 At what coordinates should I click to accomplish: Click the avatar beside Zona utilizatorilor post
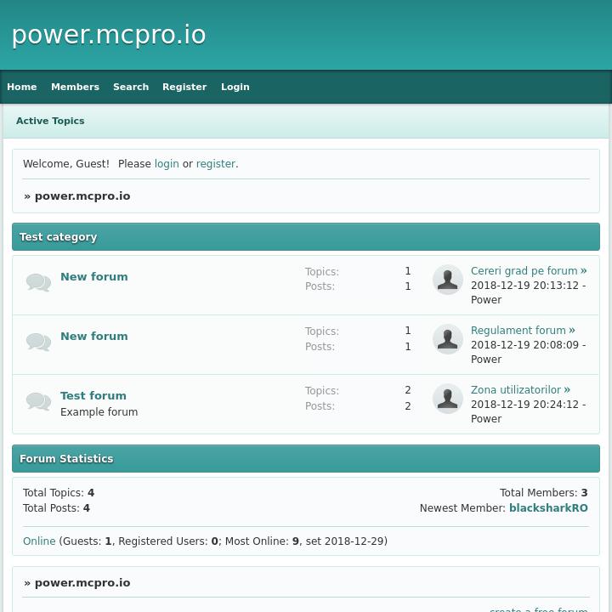(447, 399)
